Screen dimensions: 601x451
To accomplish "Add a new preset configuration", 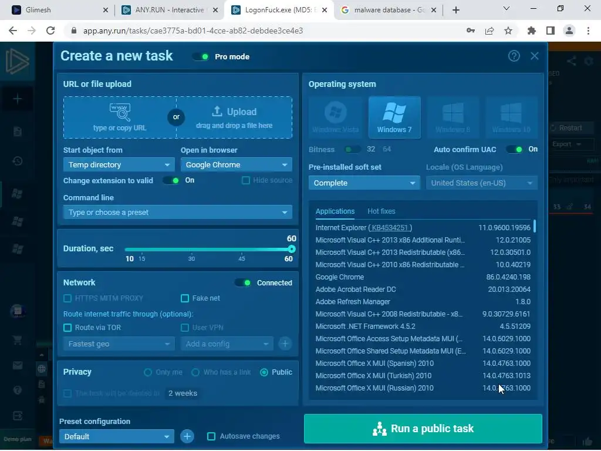I will point(187,436).
